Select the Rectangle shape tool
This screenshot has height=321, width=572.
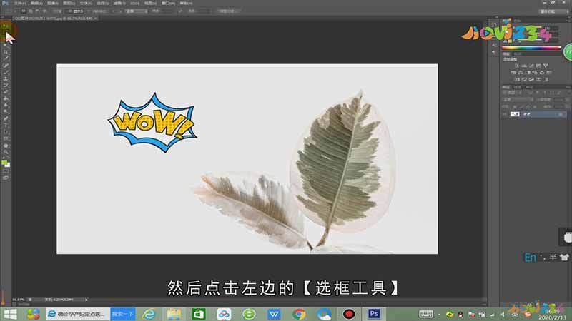tap(6, 138)
